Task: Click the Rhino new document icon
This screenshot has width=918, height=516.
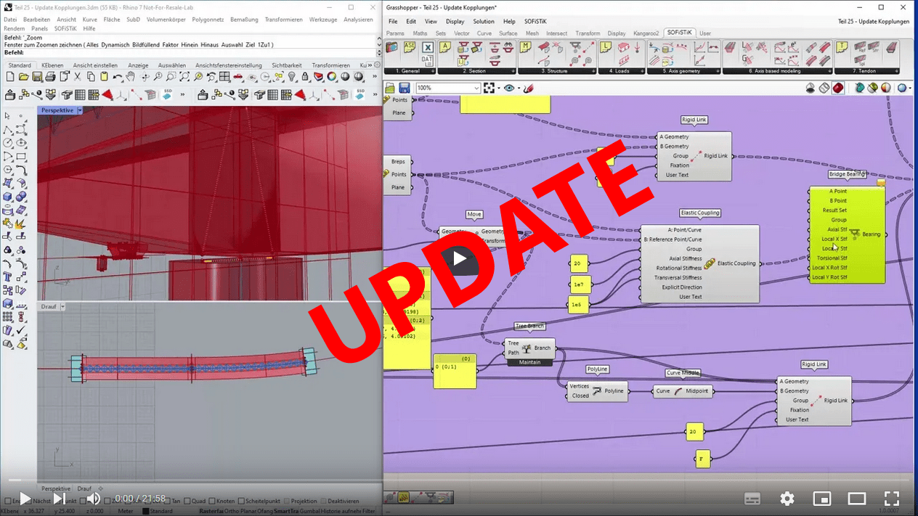Action: point(10,77)
